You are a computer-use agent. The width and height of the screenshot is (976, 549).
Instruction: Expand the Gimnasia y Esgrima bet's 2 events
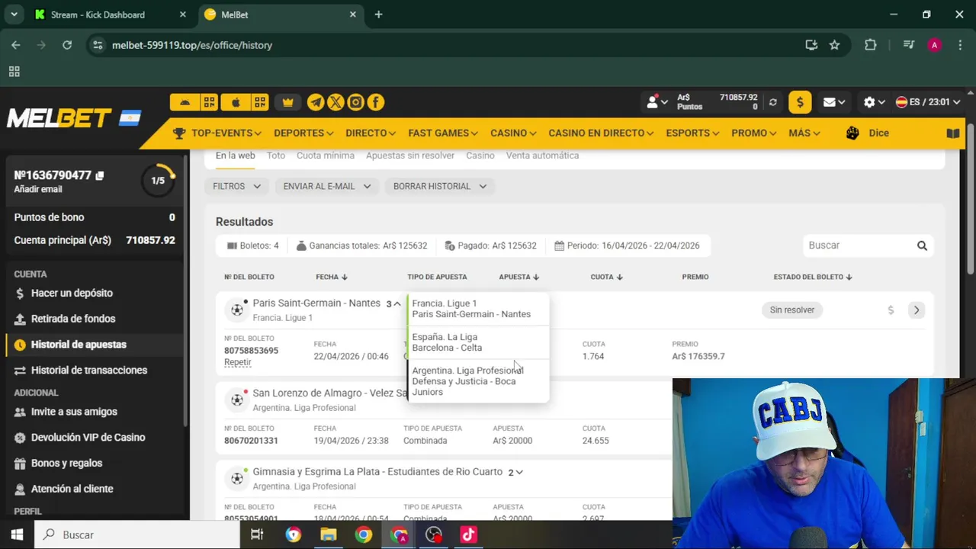[x=515, y=472]
